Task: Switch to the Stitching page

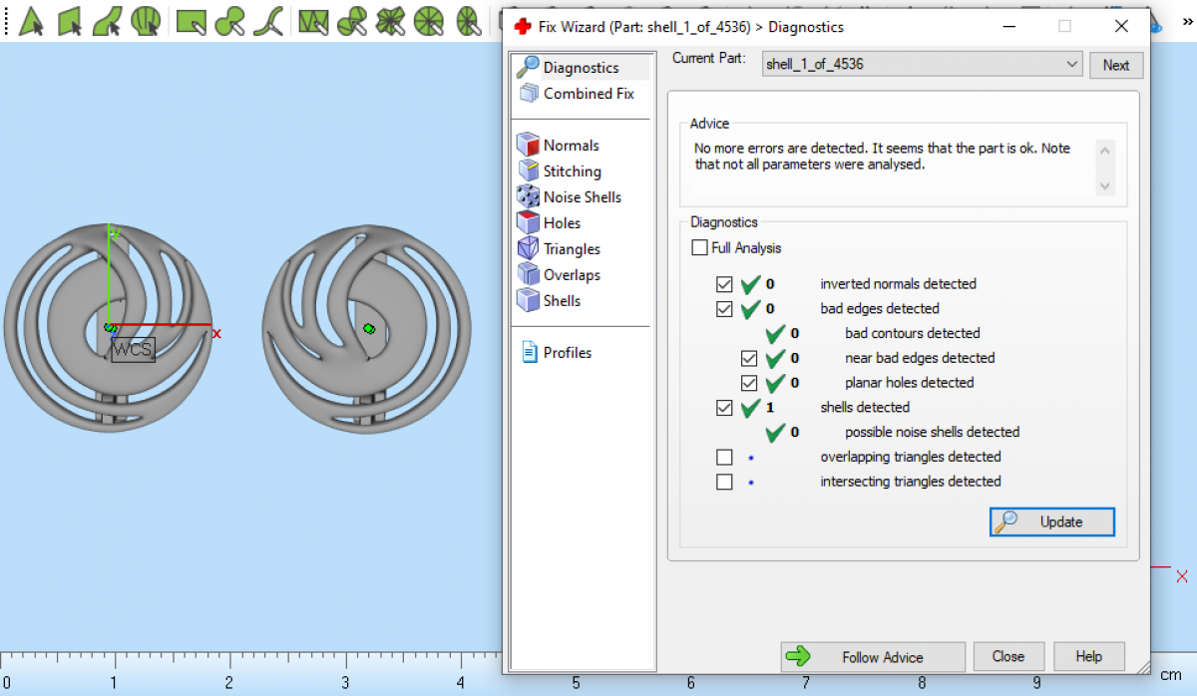Action: tap(572, 172)
